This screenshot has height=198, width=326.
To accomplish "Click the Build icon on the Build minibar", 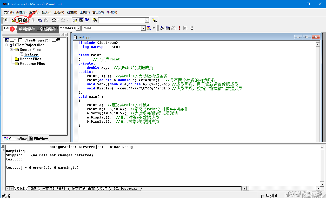I will pos(168,28).
